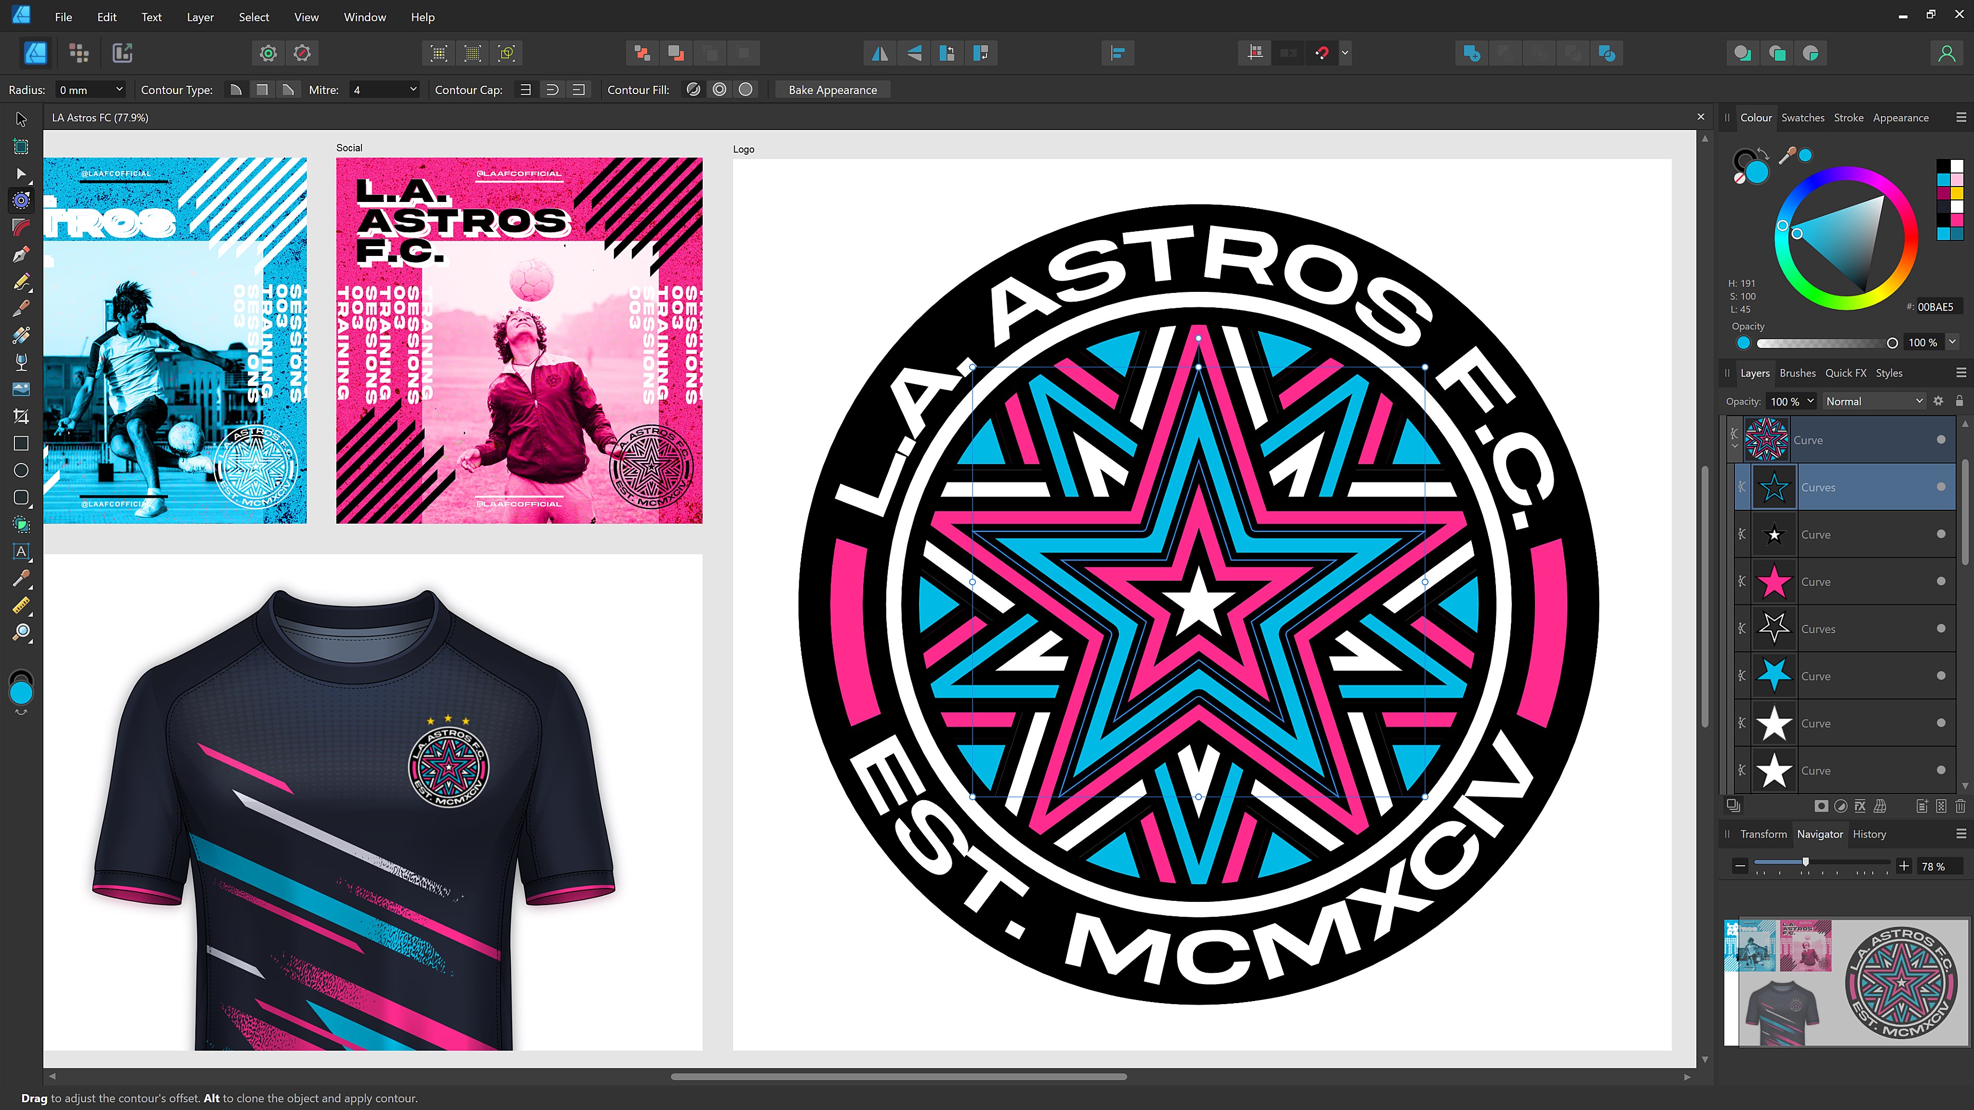Viewport: 1974px width, 1110px height.
Task: Select the Crop tool
Action: coord(22,417)
